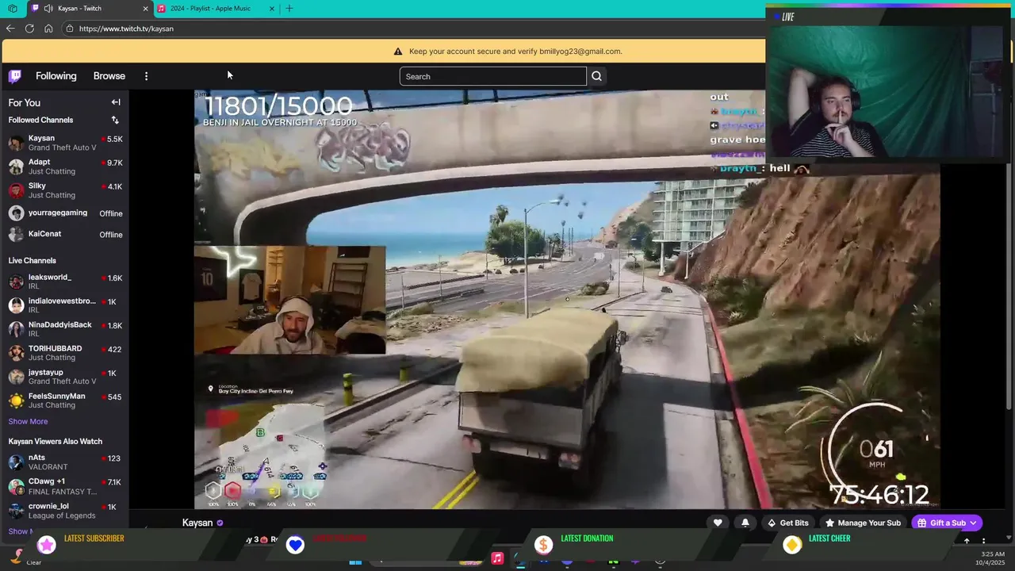Focus the twitch.tv/kaysan address bar

(412, 29)
